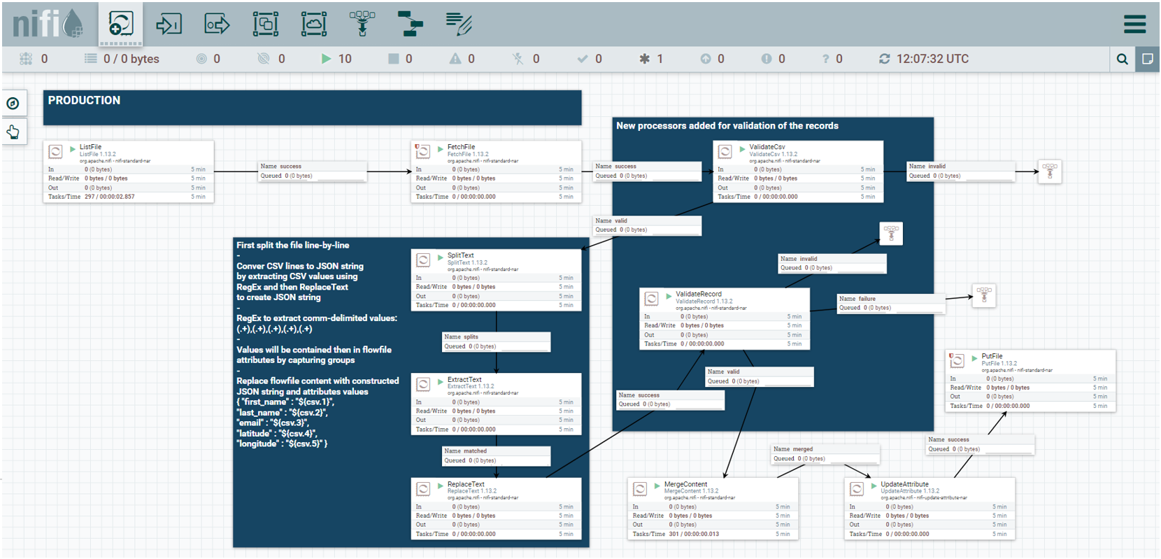Select the Processor component in toolbar
1161x559 pixels.
120,24
